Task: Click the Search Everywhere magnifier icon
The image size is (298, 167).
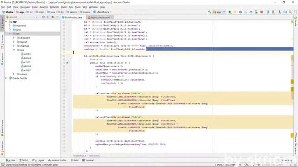Action: click(x=290, y=12)
